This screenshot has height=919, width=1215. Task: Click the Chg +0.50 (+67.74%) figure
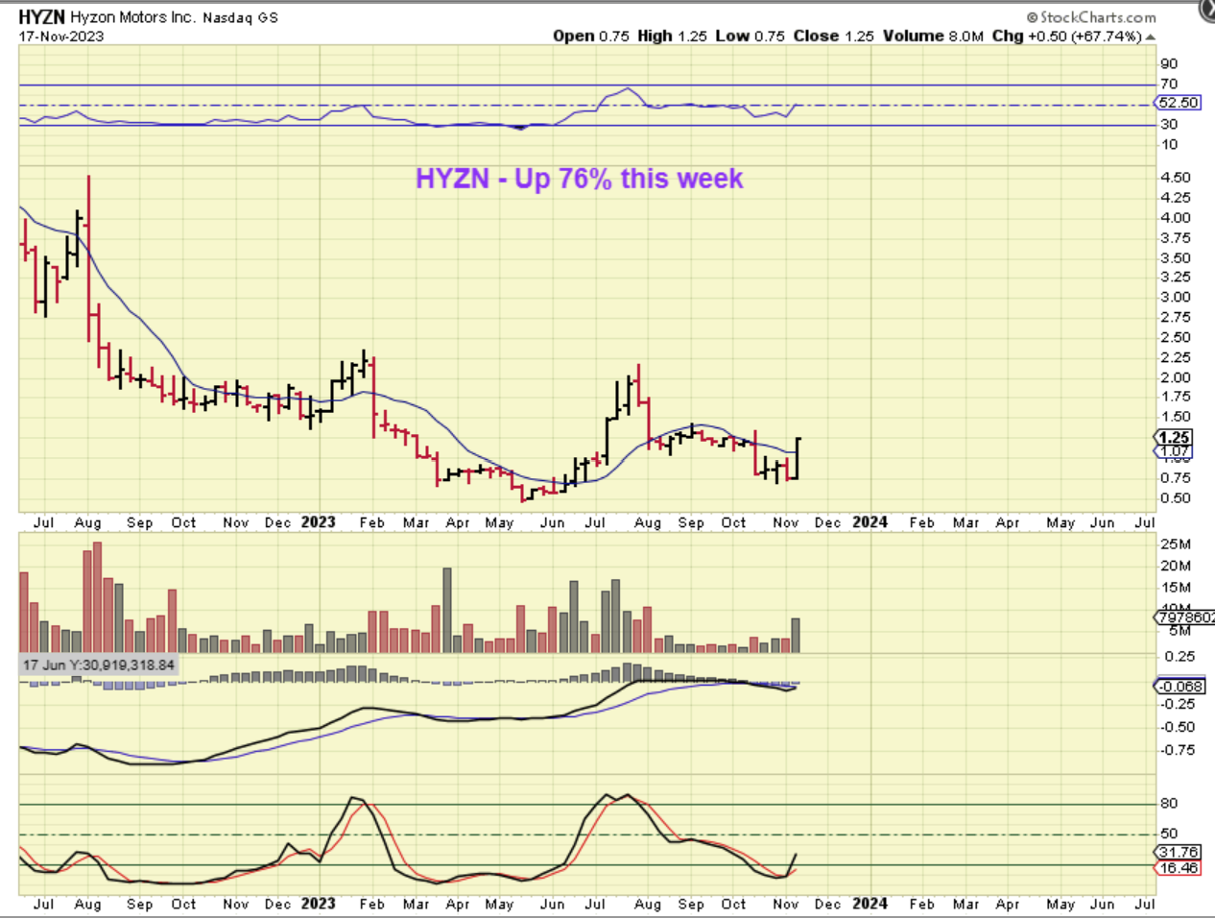1066,36
